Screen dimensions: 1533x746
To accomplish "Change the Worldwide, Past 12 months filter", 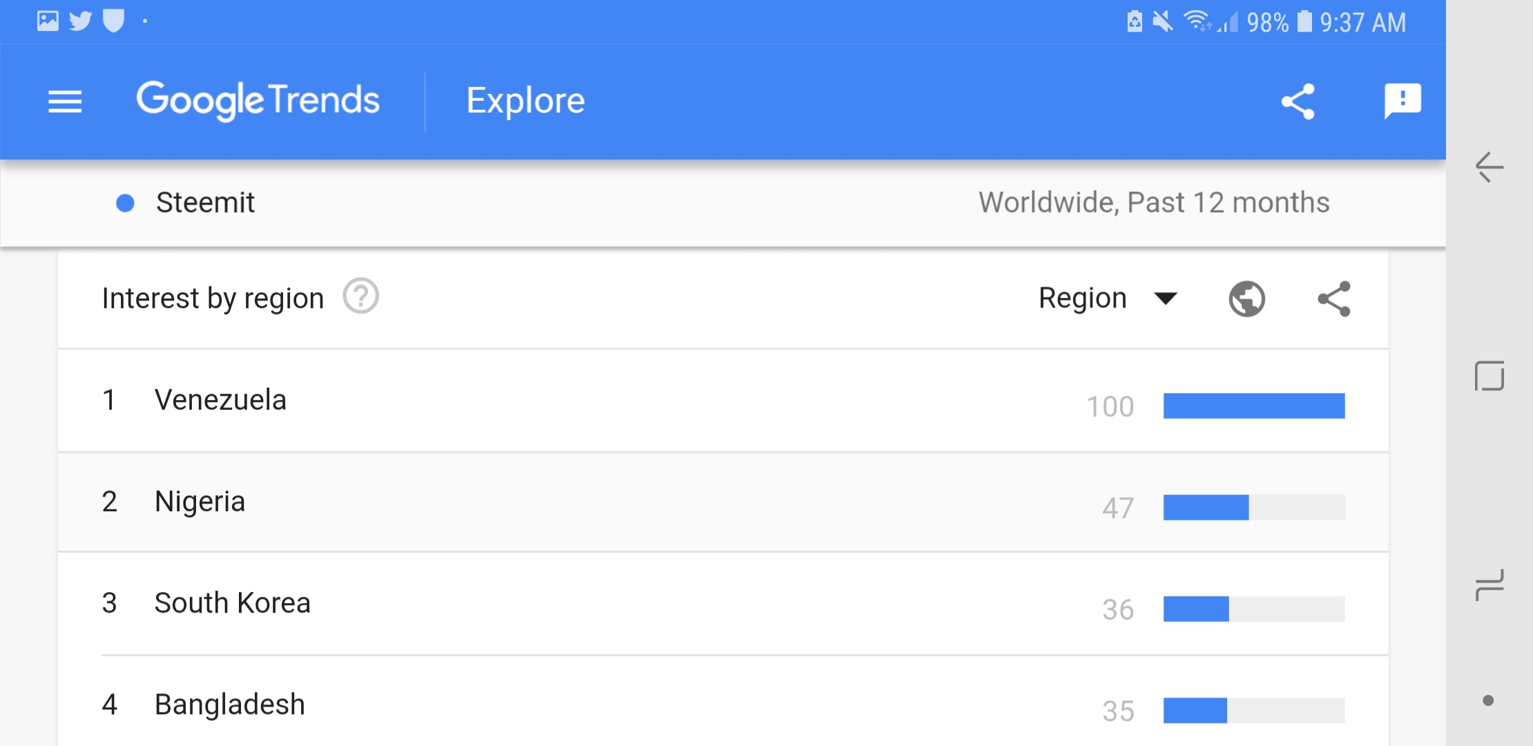I will pyautogui.click(x=1153, y=203).
